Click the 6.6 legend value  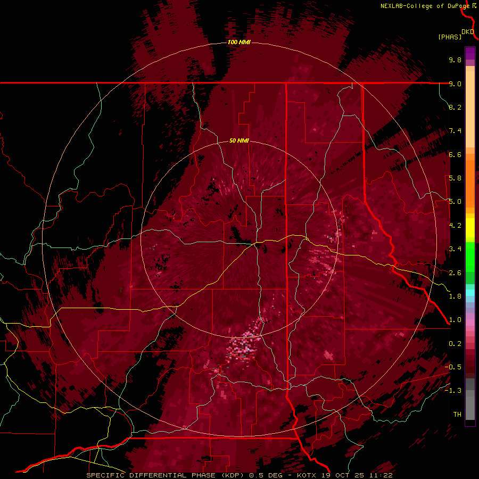pyautogui.click(x=455, y=154)
